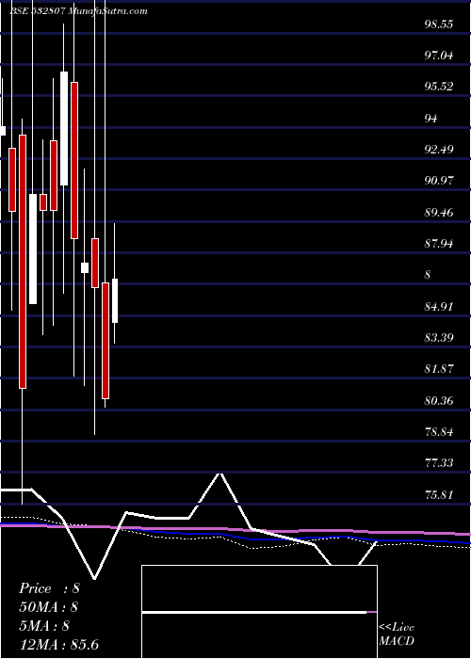Click the 84.91 price axis label
The image size is (471, 659).
[439, 307]
